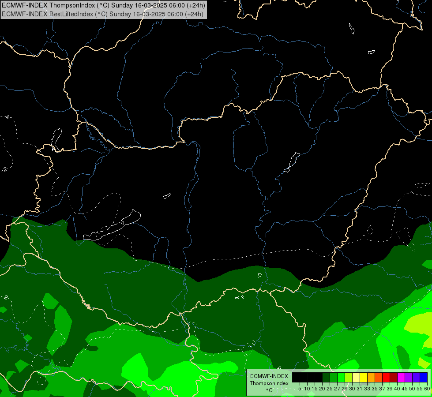This screenshot has width=432, height=397.
Task: Click the ThompsonIndex title line at top
Action: 103,5
